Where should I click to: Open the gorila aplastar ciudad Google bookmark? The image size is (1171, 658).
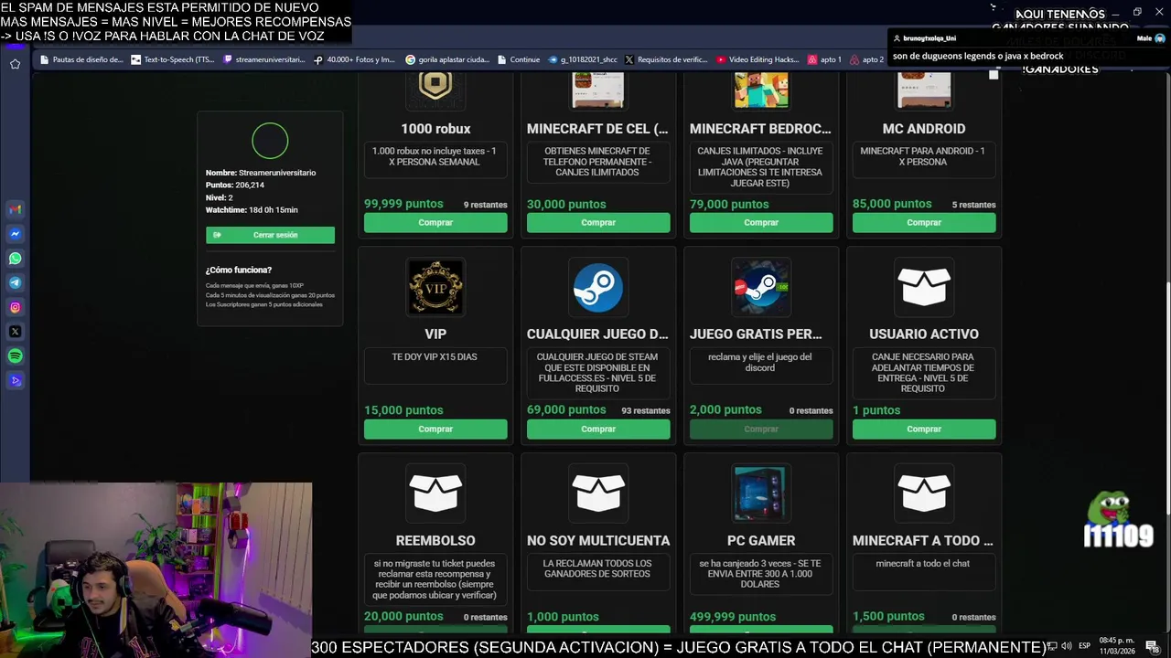coord(447,59)
